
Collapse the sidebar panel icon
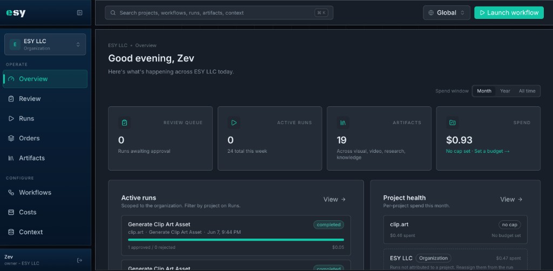(x=80, y=13)
